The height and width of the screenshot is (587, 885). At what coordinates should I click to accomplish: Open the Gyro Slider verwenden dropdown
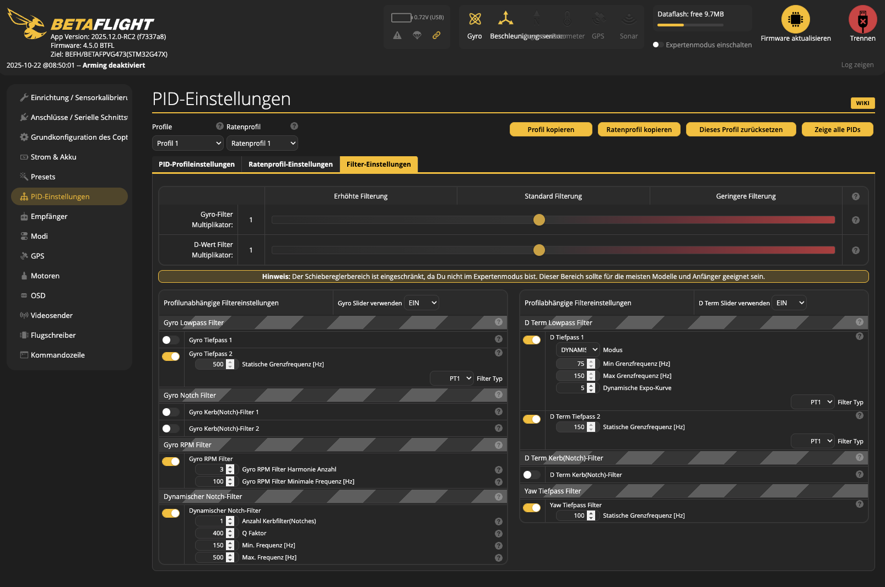pos(422,303)
